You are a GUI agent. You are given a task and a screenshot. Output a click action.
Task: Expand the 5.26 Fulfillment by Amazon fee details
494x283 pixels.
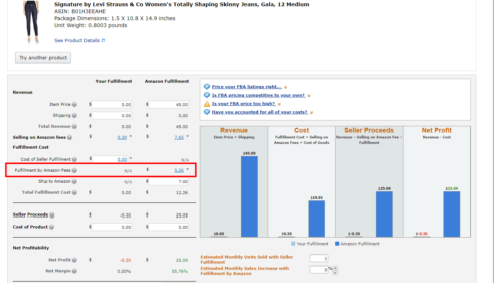tap(187, 170)
